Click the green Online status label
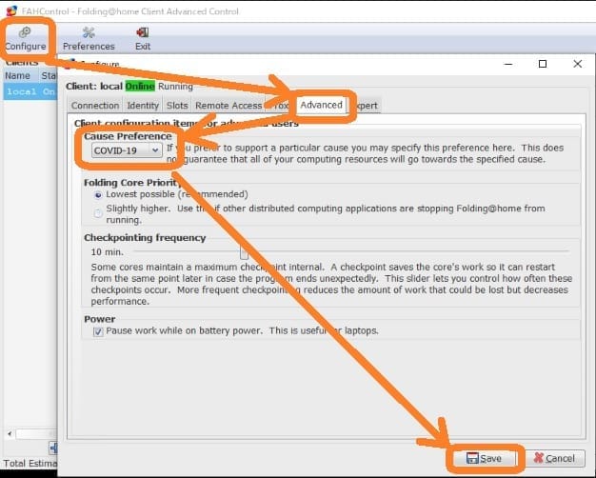The width and height of the screenshot is (596, 478). (140, 87)
